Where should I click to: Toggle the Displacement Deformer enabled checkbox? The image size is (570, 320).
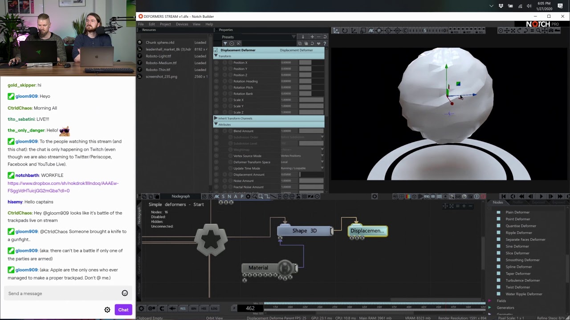point(216,50)
